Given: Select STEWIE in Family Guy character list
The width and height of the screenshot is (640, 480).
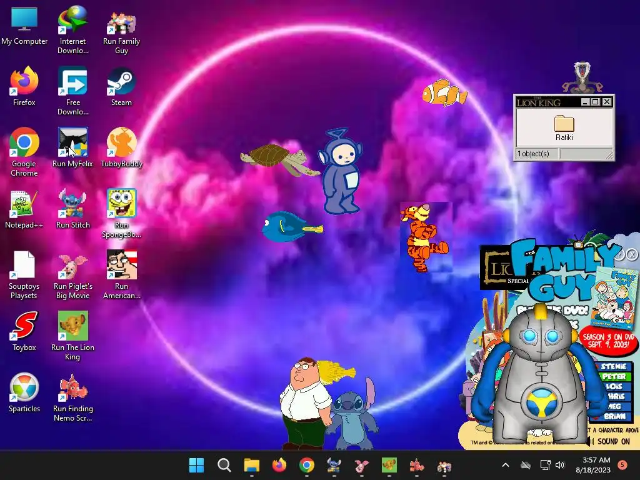Looking at the screenshot, I should tap(613, 366).
